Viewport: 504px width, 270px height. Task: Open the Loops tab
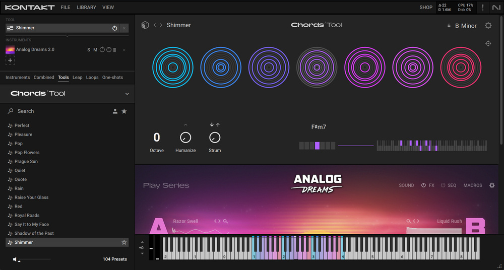[x=92, y=78]
